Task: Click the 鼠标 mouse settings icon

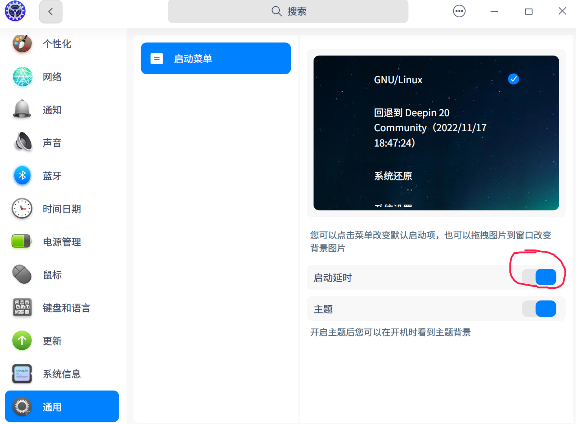Action: pyautogui.click(x=22, y=275)
